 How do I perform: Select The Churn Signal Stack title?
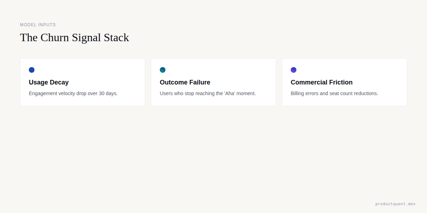(x=75, y=37)
